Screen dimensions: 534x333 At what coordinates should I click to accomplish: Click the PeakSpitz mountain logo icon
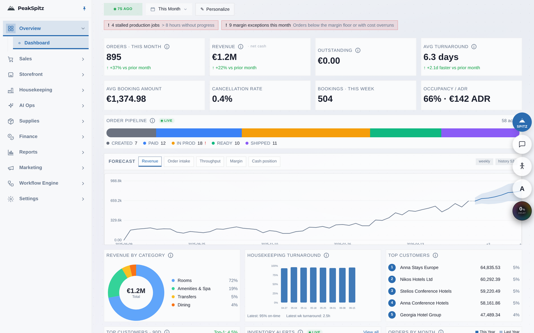coord(11,8)
